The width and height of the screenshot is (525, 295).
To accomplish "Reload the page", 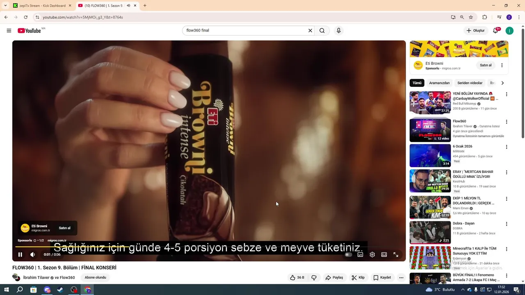I will [x=25, y=17].
